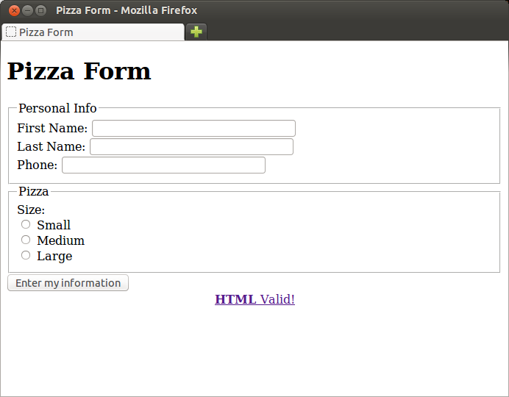Open the HTML Valid! link
This screenshot has height=397, width=509.
coord(254,299)
